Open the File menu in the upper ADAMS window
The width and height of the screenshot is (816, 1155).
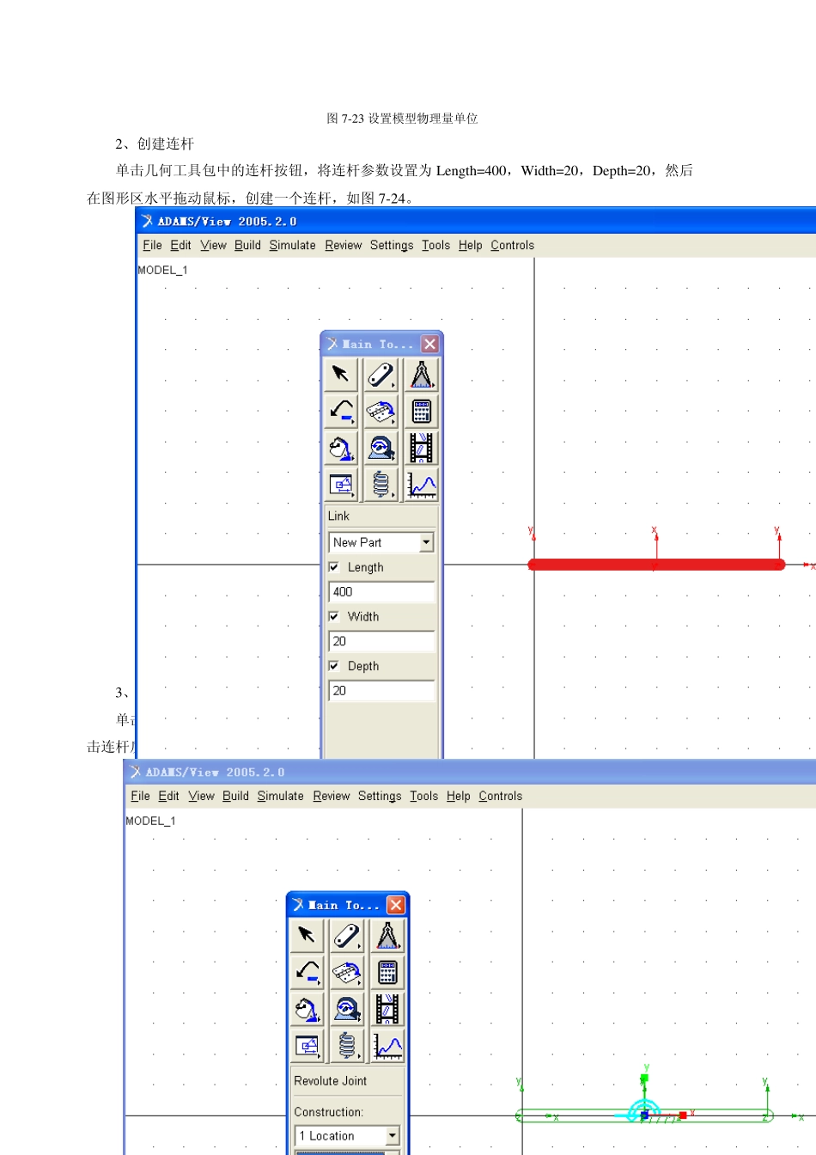coord(152,245)
